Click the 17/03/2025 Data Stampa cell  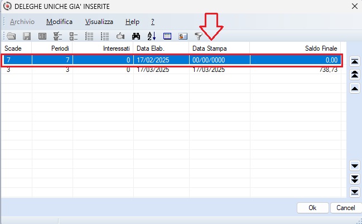pyautogui.click(x=219, y=70)
